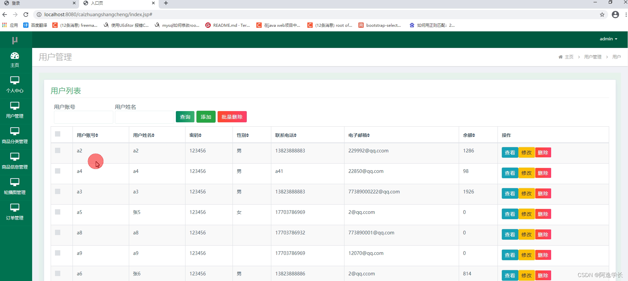This screenshot has width=628, height=281.
Task: Sort table by 联系电话 column
Action: (286, 135)
